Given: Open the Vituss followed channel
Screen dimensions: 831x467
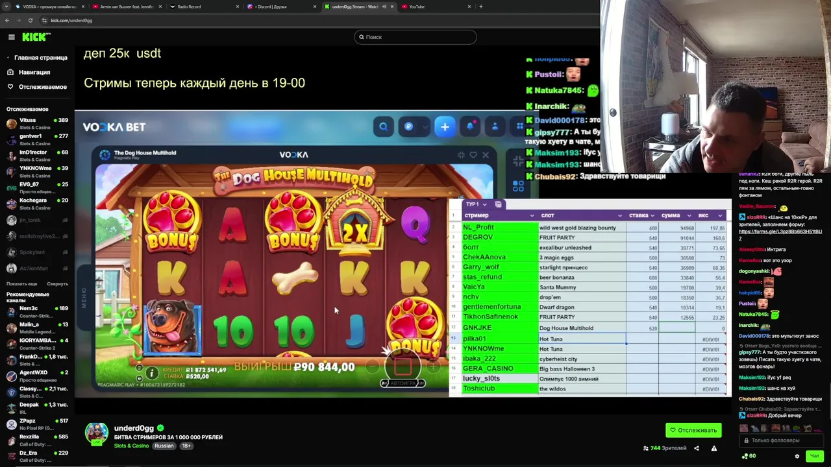Looking at the screenshot, I should coord(37,123).
